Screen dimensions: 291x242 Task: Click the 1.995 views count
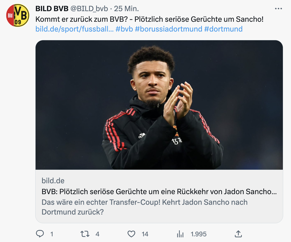[x=198, y=234]
